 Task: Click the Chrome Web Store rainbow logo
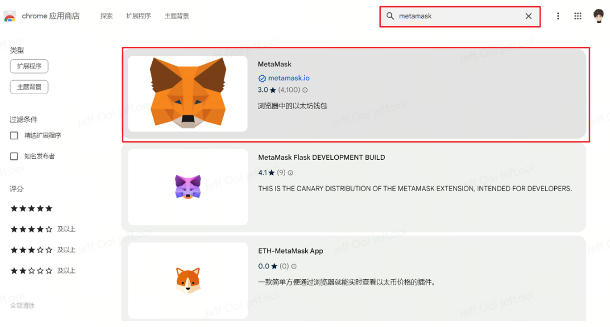coord(9,16)
